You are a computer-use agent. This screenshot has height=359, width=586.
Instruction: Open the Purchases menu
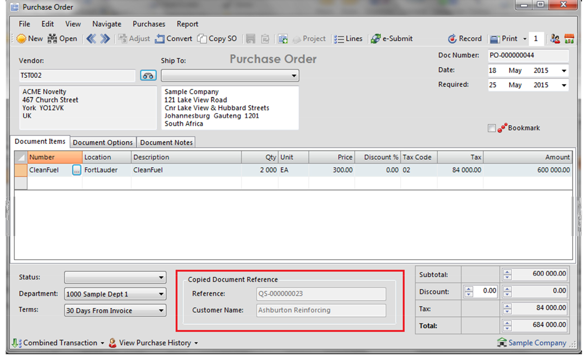(149, 24)
